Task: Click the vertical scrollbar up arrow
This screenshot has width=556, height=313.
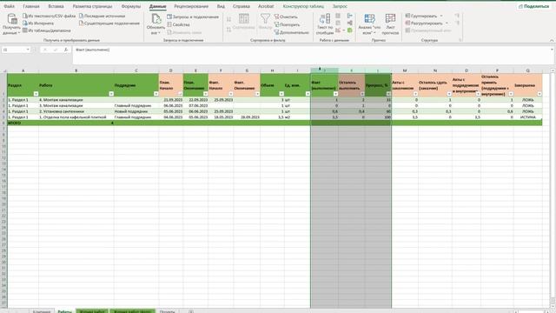Action: pyautogui.click(x=553, y=71)
